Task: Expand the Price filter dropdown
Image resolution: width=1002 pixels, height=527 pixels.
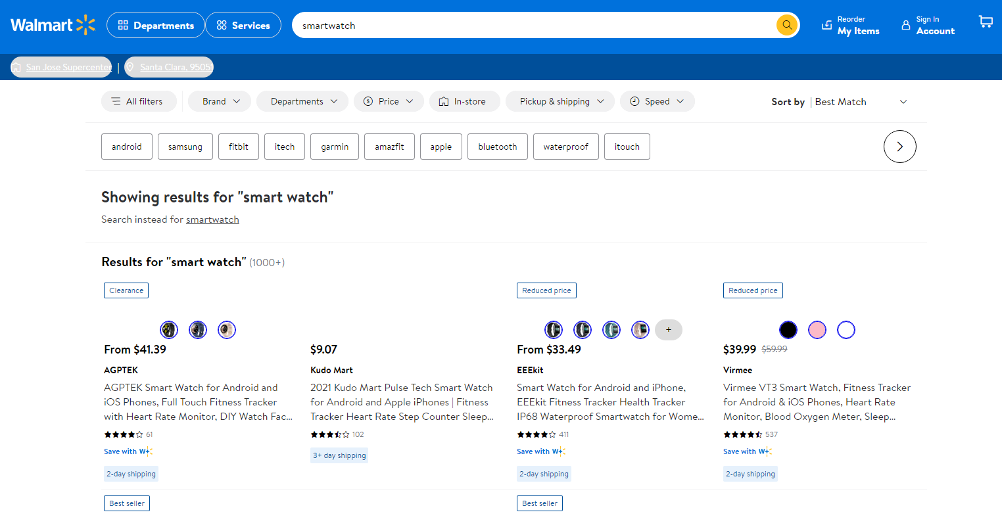Action: point(389,101)
